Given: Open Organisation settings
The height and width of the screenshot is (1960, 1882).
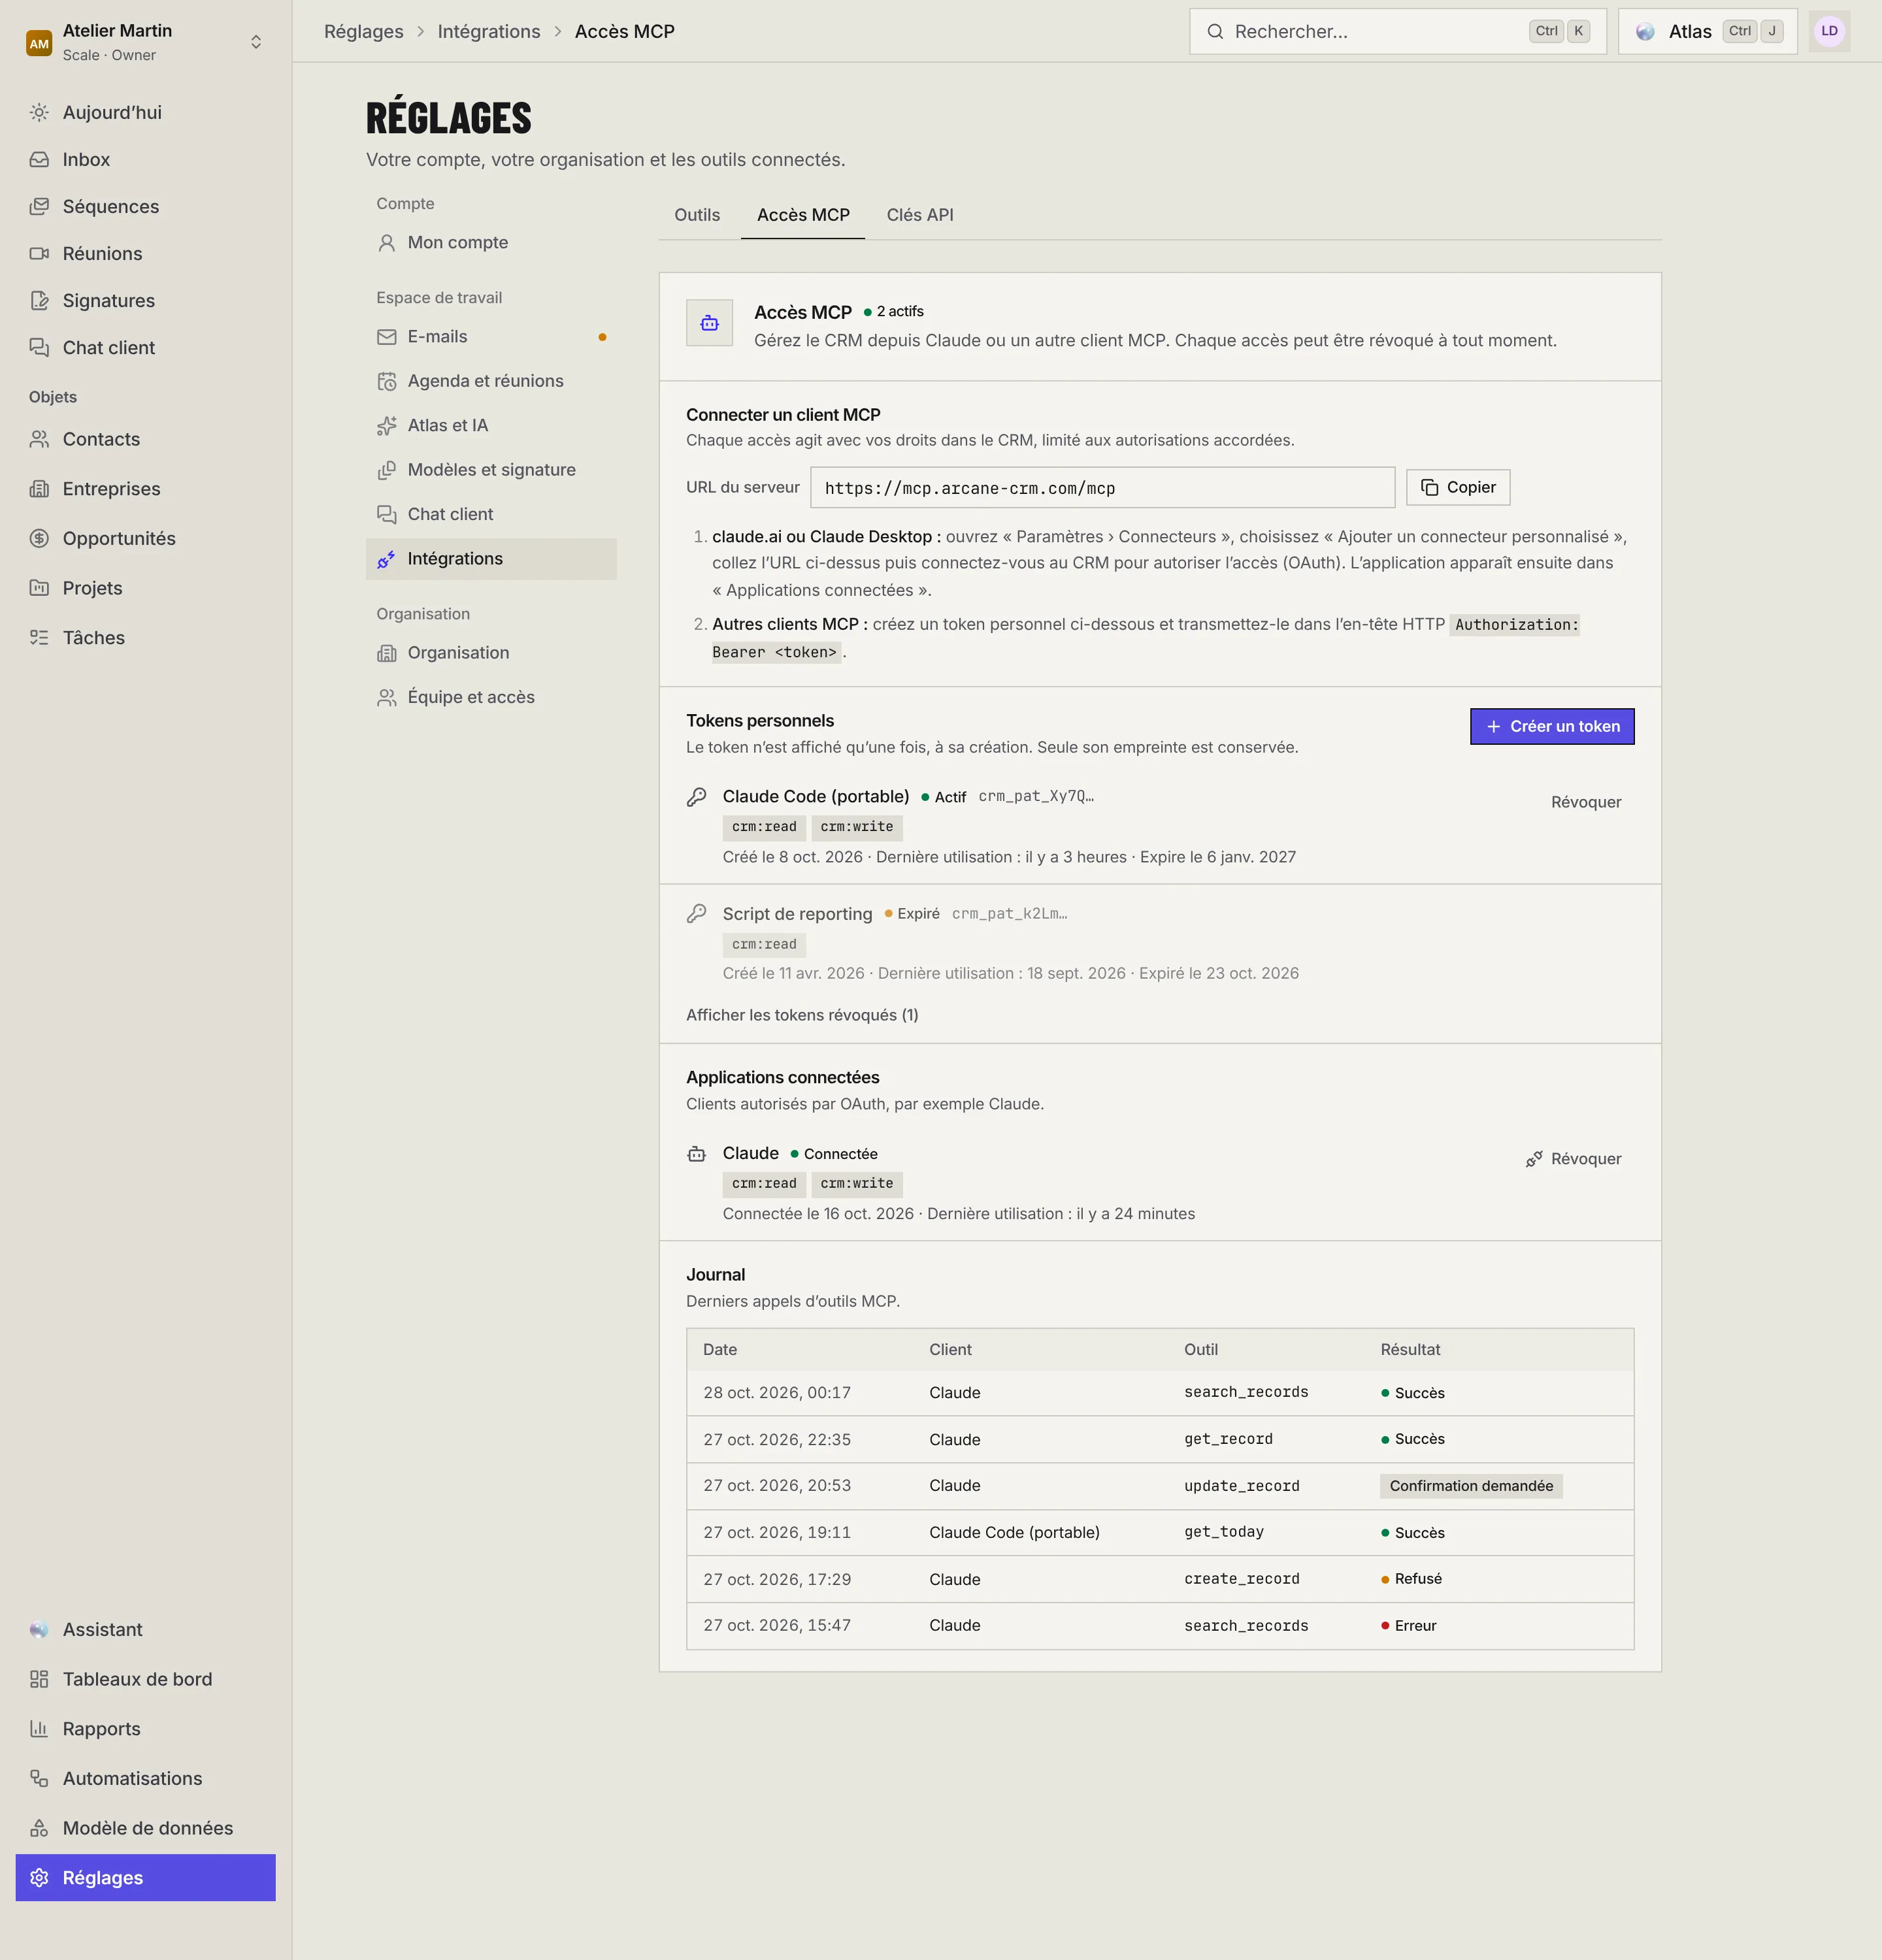Looking at the screenshot, I should click(x=491, y=653).
